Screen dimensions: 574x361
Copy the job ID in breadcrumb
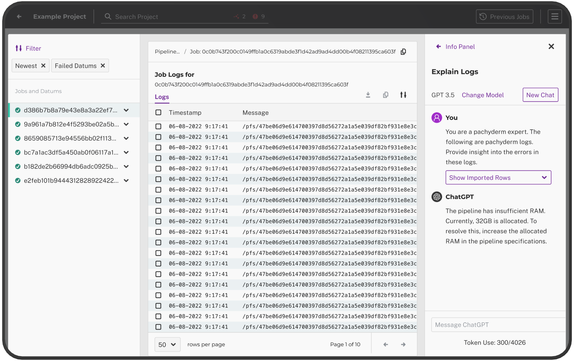coord(403,52)
